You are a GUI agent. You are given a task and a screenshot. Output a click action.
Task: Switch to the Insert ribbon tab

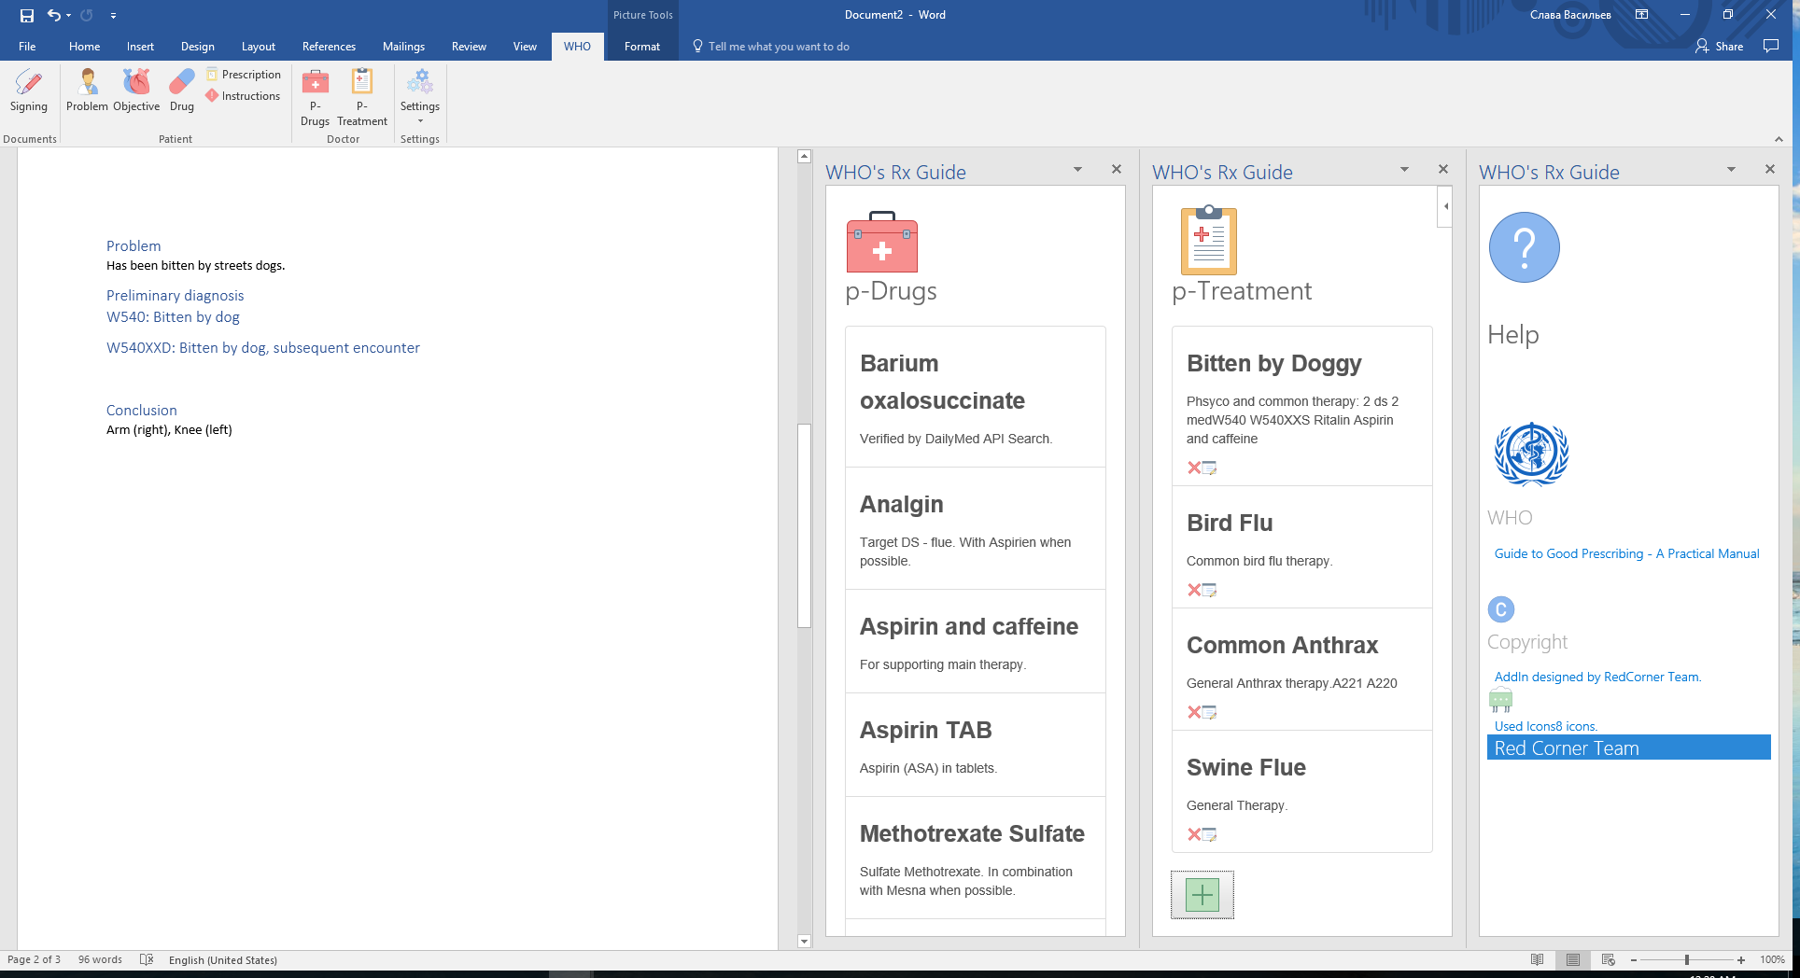tap(140, 47)
